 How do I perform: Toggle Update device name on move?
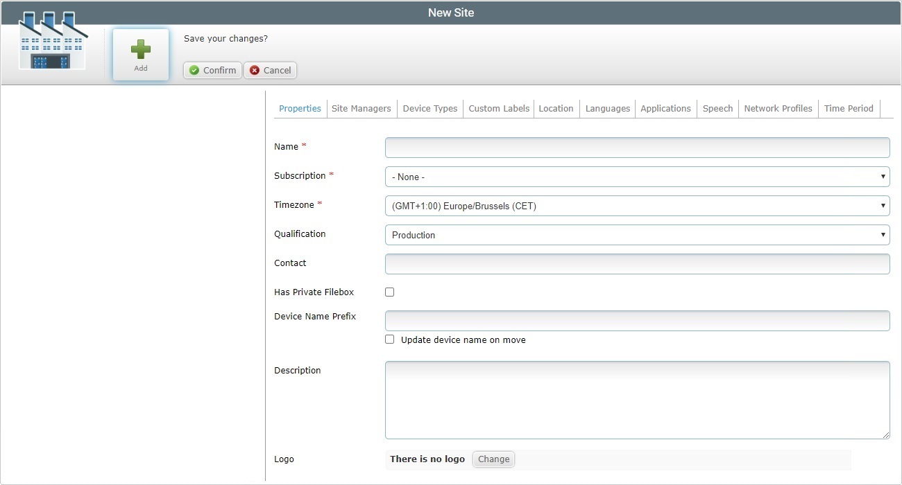pos(390,339)
